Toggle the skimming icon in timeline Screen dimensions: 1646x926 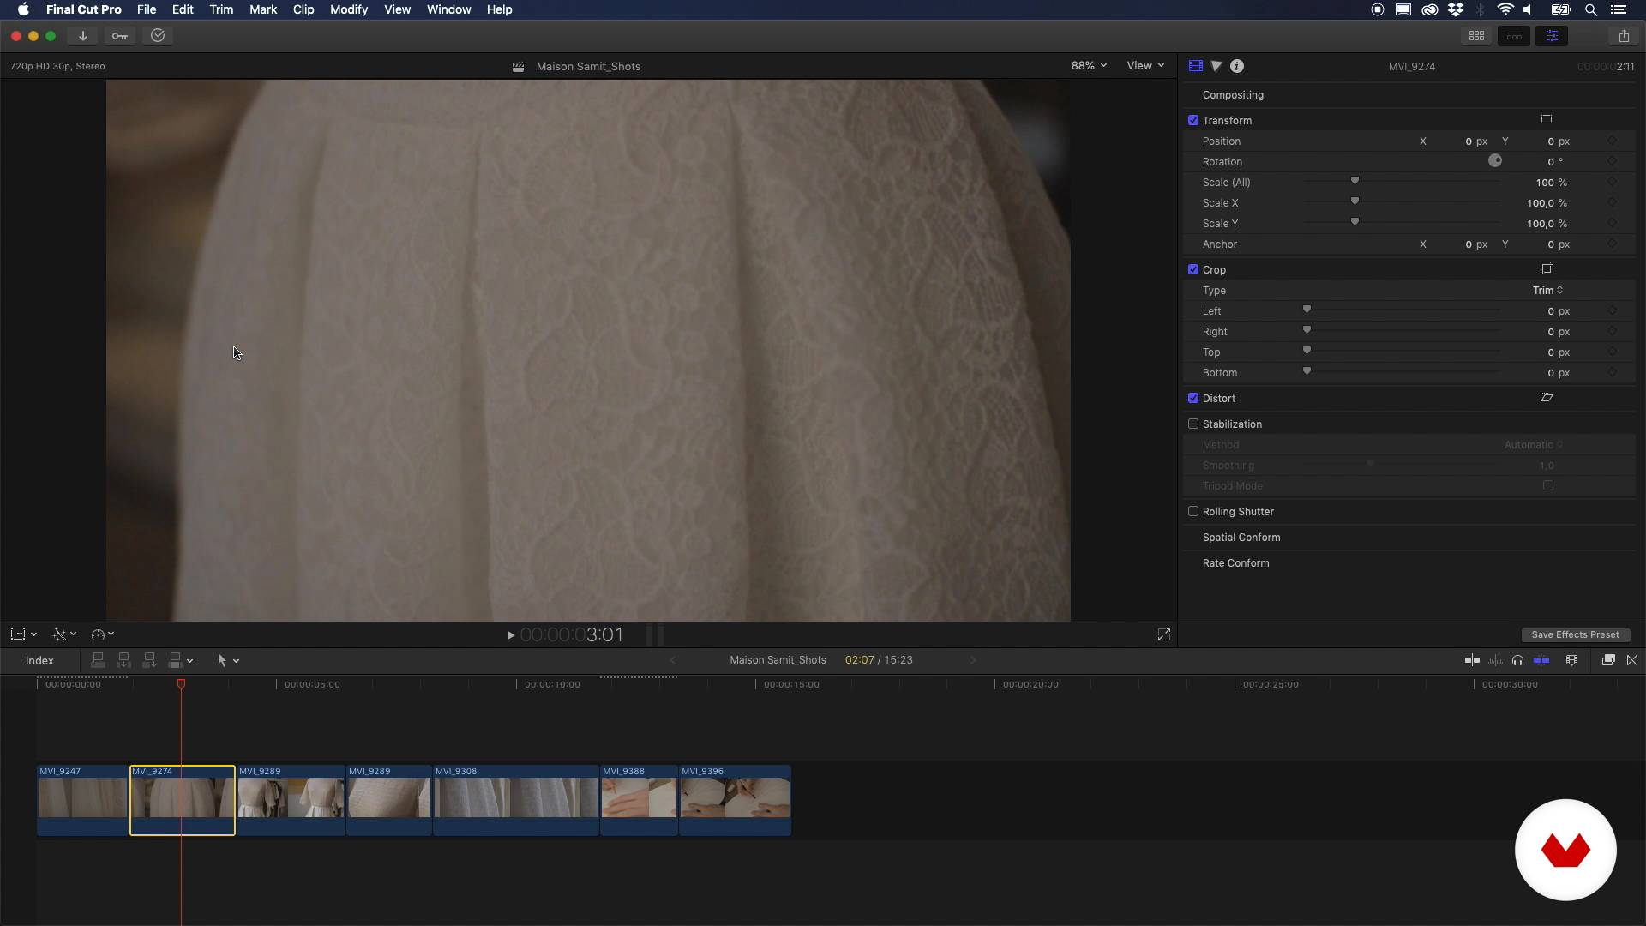pyautogui.click(x=1472, y=660)
